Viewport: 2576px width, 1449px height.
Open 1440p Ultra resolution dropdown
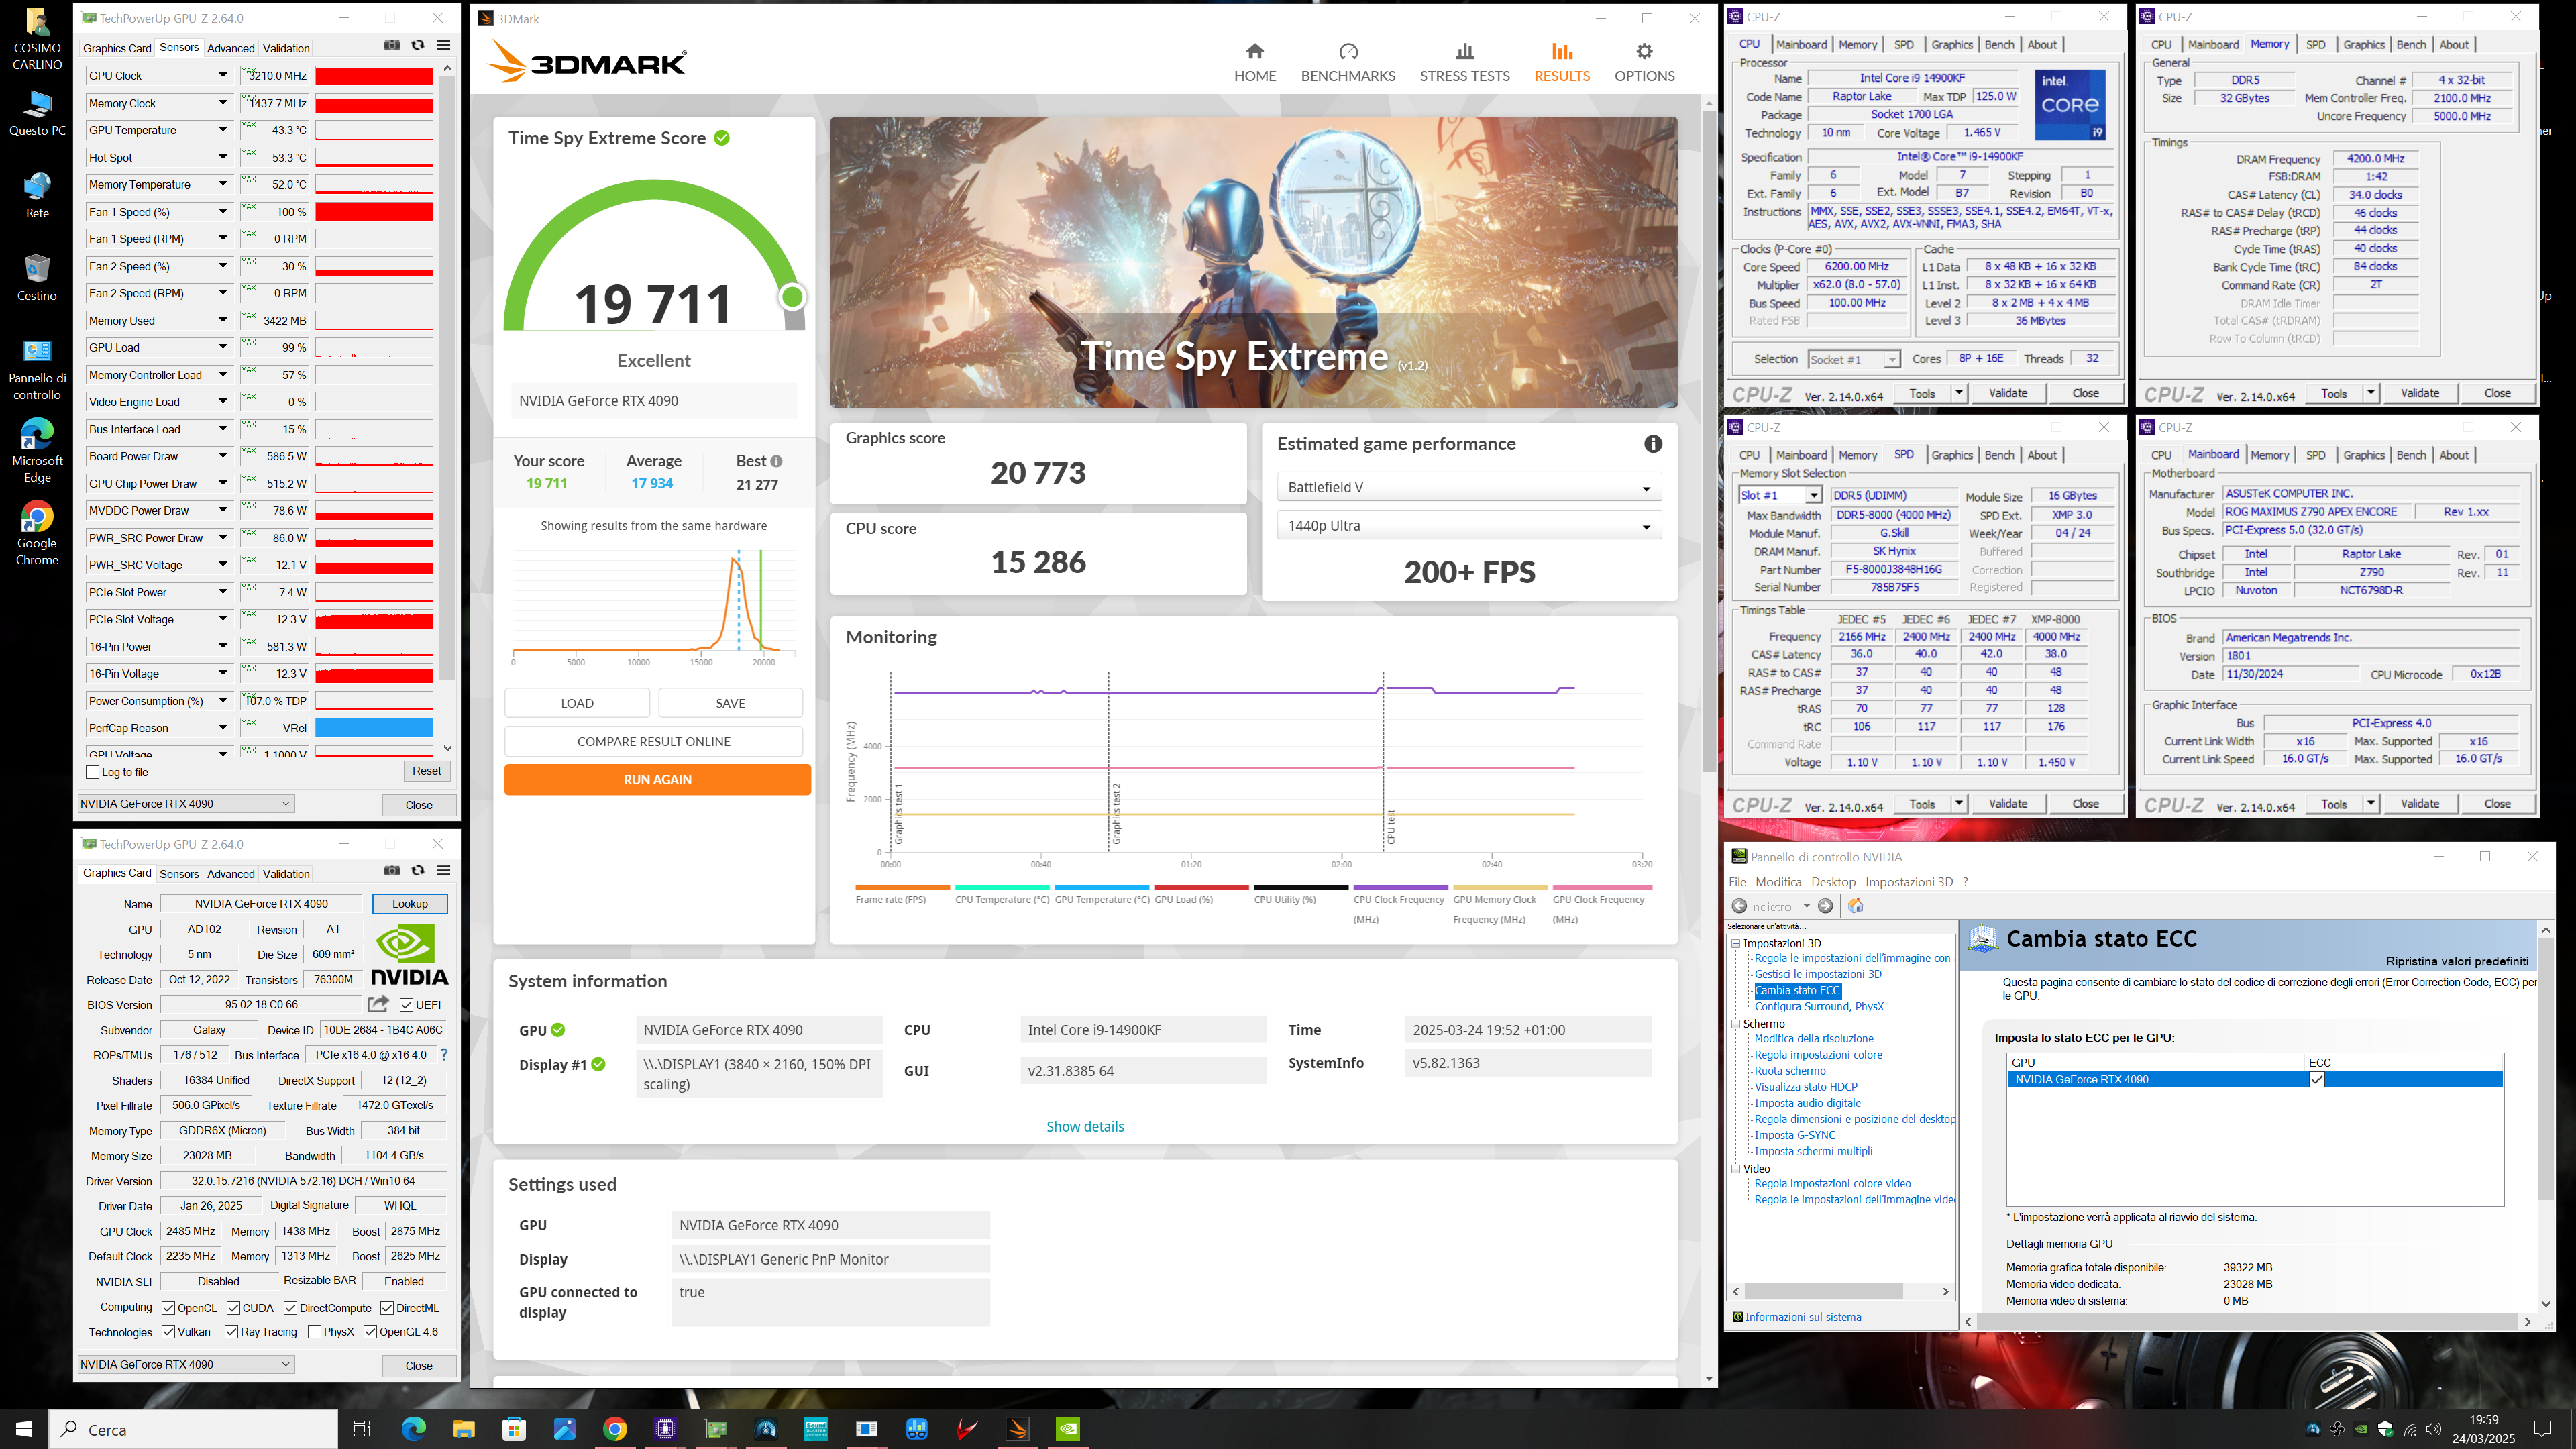tap(1469, 526)
